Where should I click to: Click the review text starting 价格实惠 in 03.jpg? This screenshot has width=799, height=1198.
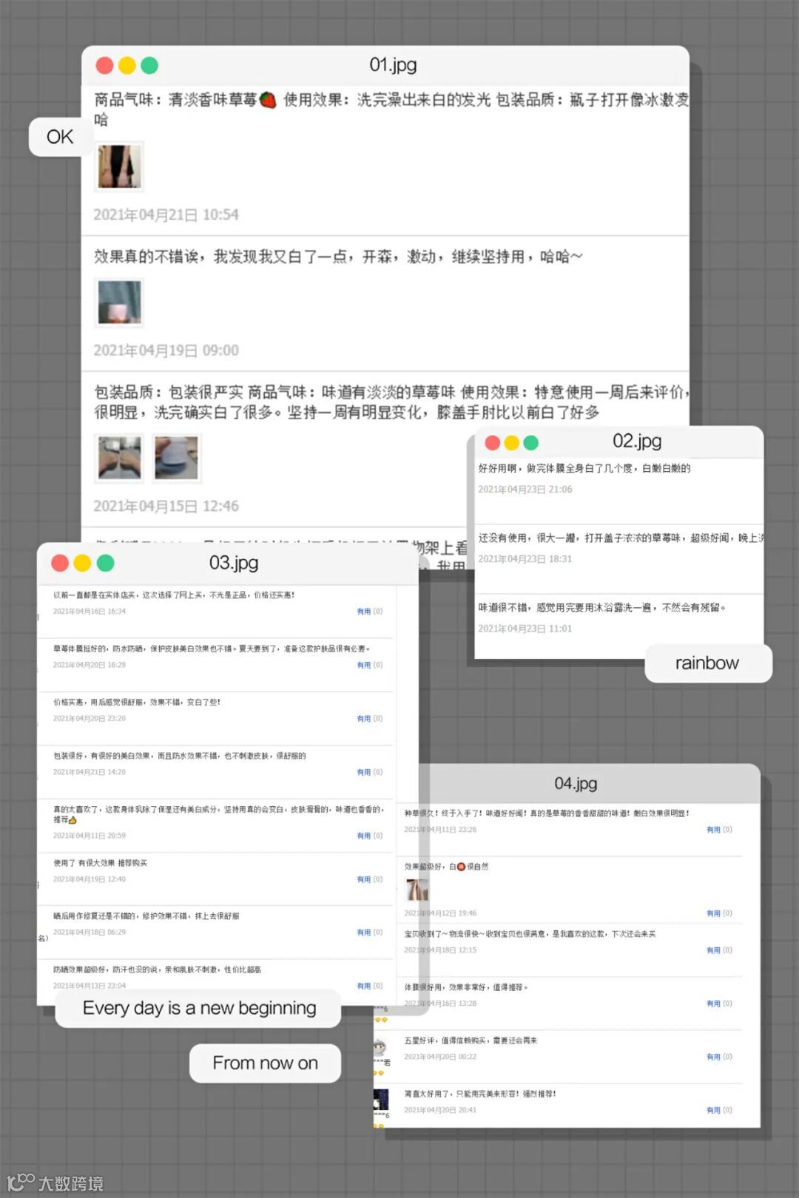(x=137, y=702)
